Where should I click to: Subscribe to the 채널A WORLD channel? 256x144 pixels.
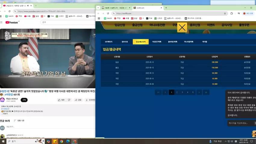[24, 100]
